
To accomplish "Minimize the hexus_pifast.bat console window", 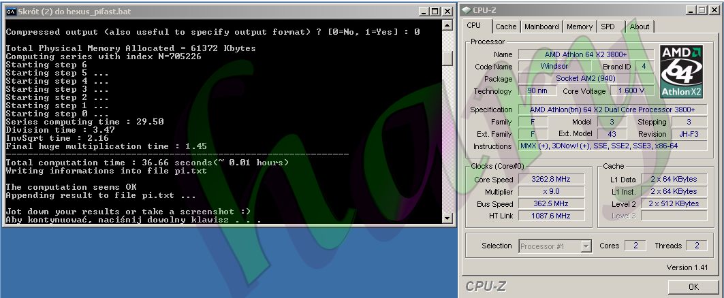I will (x=424, y=12).
